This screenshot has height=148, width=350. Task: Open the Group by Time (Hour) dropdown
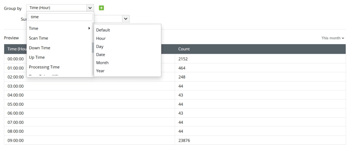(60, 8)
